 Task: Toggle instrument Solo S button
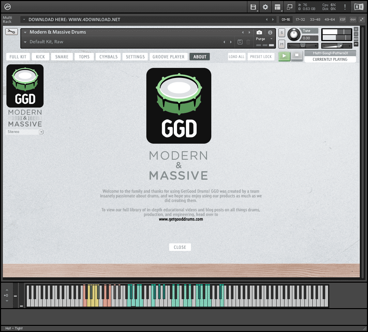point(282,33)
